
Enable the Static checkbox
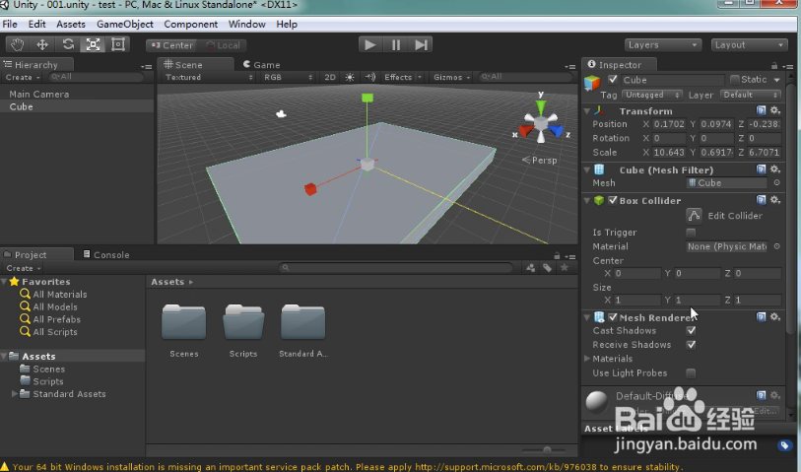[x=735, y=80]
